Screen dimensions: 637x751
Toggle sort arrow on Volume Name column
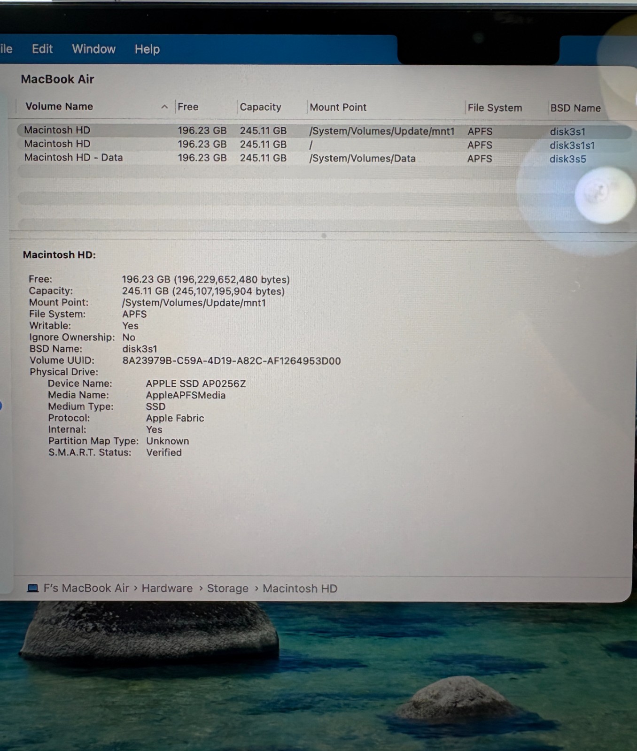(164, 107)
